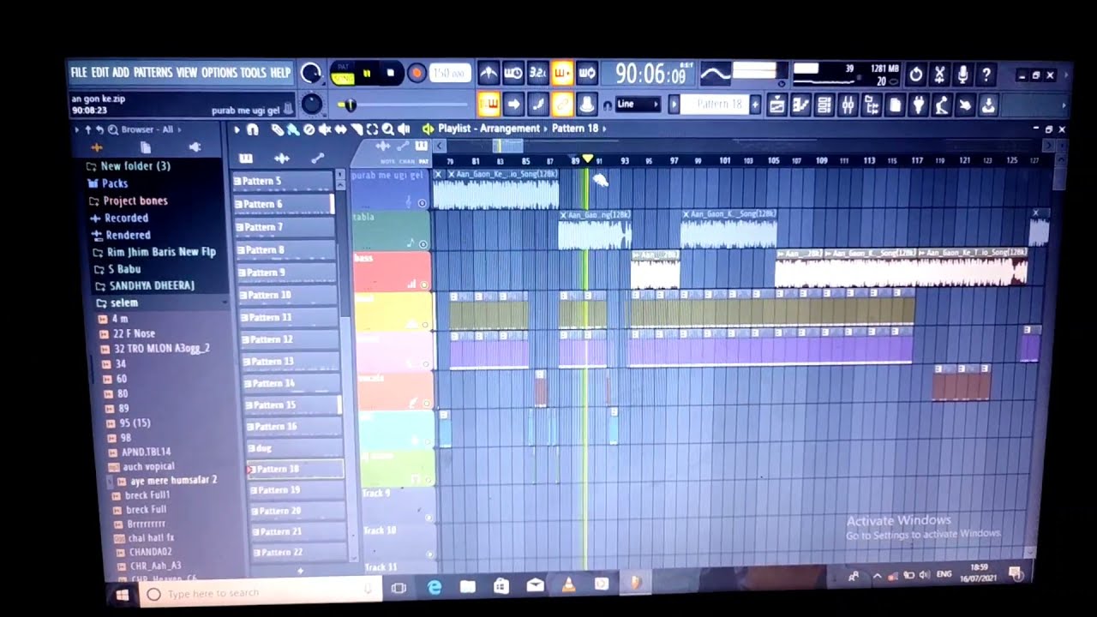This screenshot has height=617, width=1097.
Task: Toggle the highlighted overdub/blend recording button
Action: pyautogui.click(x=562, y=74)
